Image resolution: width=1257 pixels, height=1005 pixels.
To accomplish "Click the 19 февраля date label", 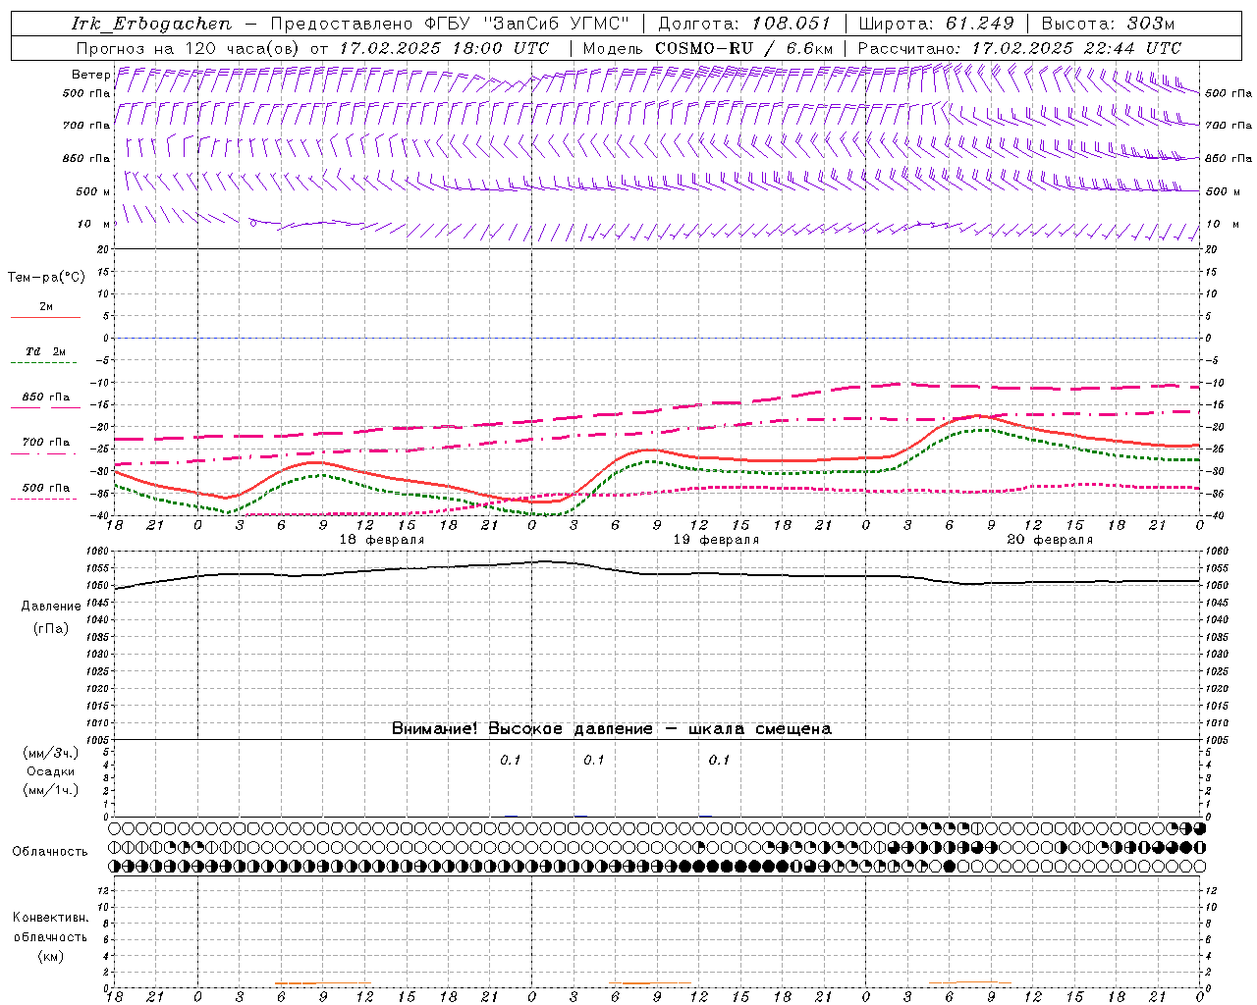I will [716, 540].
